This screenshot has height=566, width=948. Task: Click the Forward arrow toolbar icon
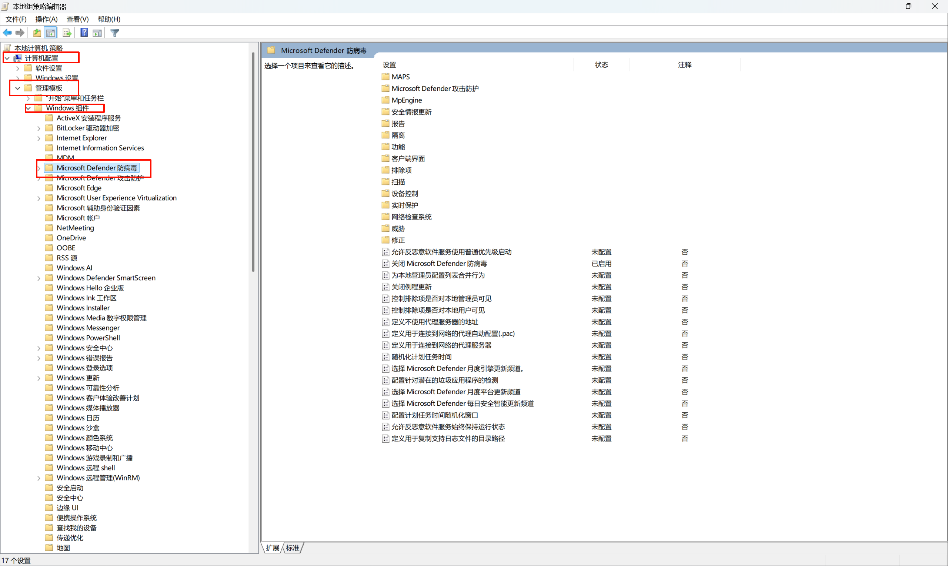[x=20, y=33]
